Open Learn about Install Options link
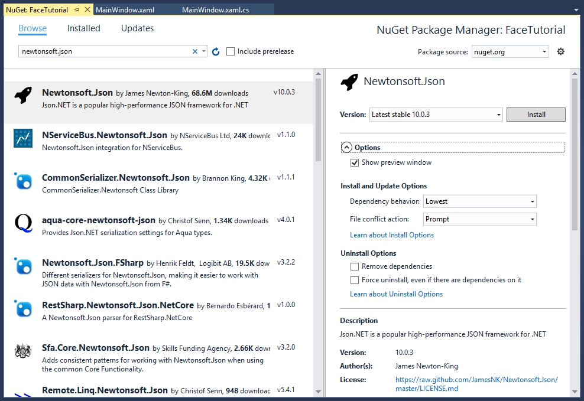 [x=392, y=235]
